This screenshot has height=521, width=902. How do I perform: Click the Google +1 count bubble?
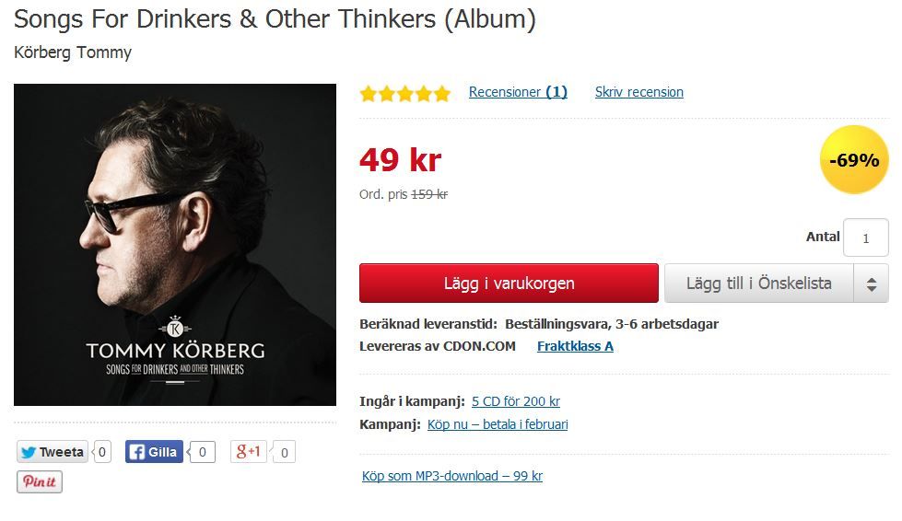pos(284,453)
